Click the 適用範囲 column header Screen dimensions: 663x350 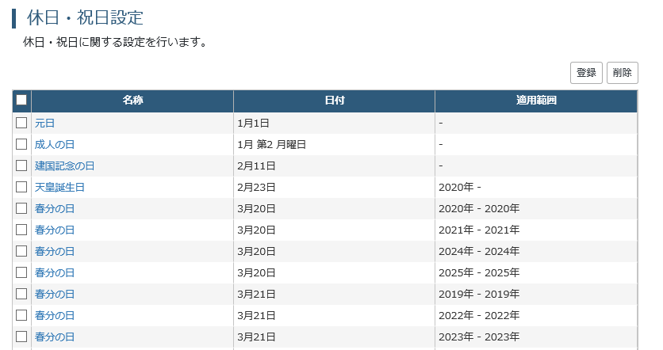point(536,101)
